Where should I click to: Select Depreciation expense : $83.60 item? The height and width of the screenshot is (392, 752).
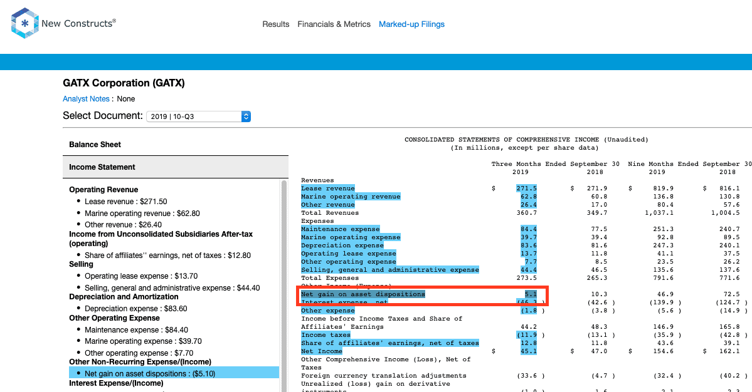pos(135,309)
